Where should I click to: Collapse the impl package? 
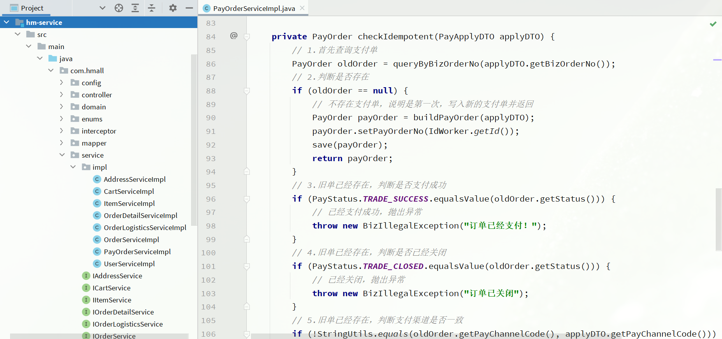coord(73,167)
